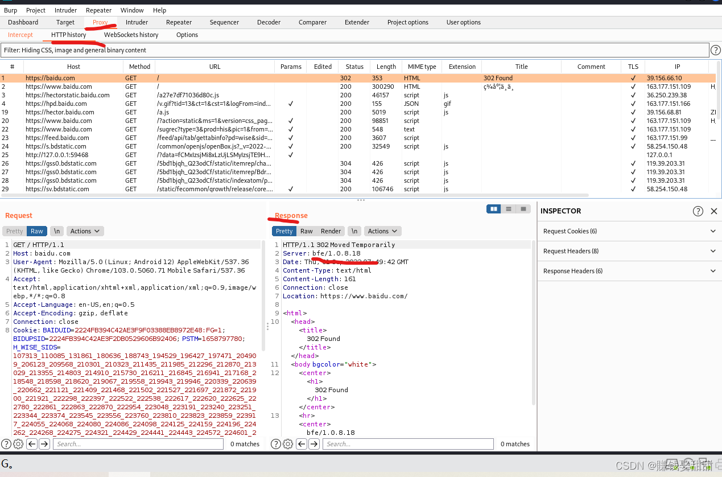Focus the Request search field
The width and height of the screenshot is (722, 477).
[139, 444]
